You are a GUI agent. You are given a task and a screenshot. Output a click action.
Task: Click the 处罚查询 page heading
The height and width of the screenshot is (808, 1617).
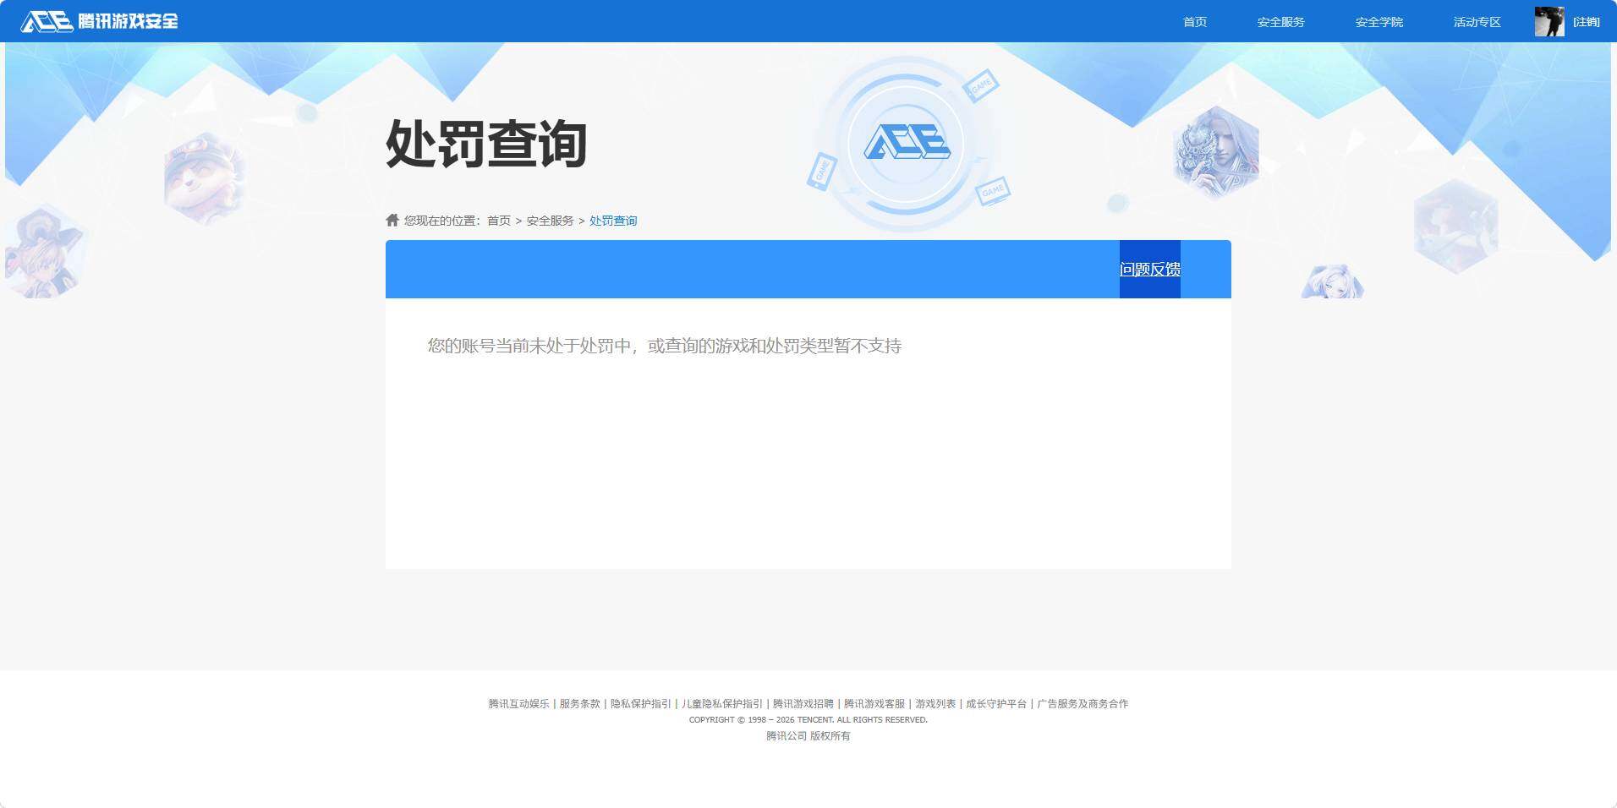pyautogui.click(x=486, y=144)
